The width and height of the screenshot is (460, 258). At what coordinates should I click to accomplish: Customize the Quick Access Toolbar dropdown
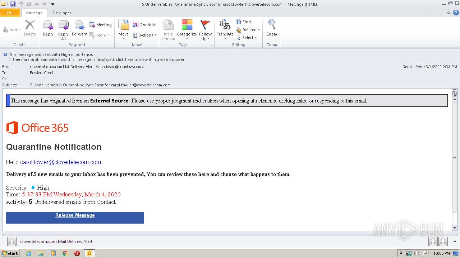click(52, 4)
